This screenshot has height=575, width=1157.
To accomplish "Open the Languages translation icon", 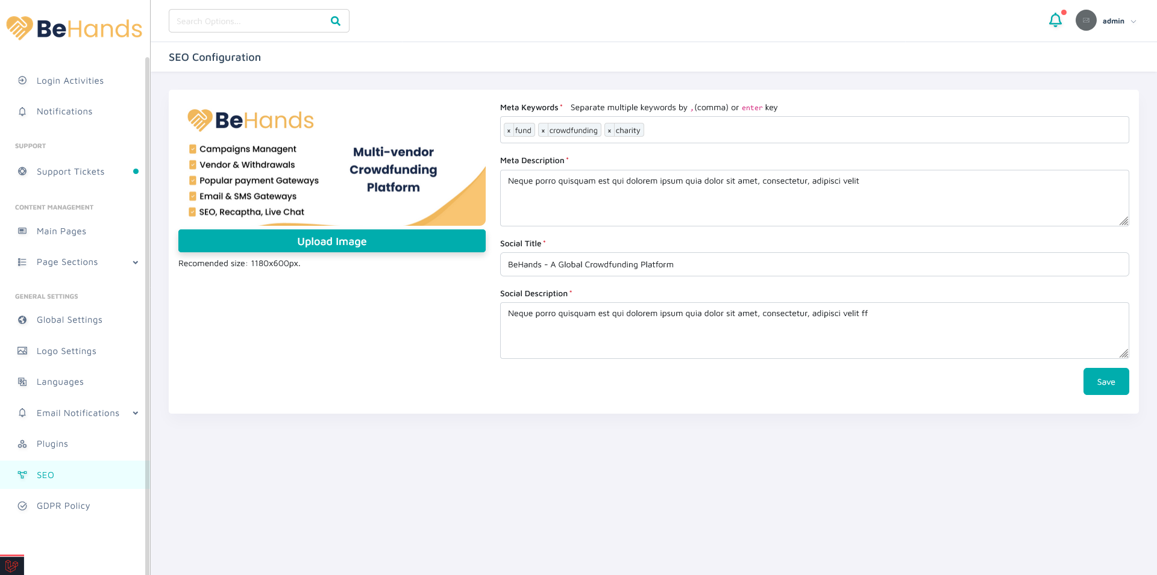I will click(x=22, y=382).
